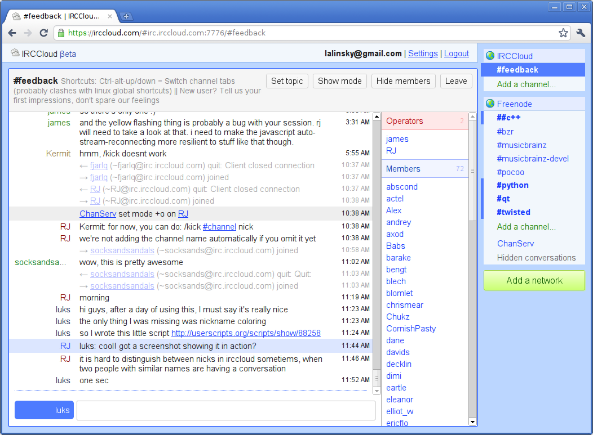Image resolution: width=593 pixels, height=435 pixels.
Task: Expand Hidden conversations
Action: pyautogui.click(x=536, y=258)
